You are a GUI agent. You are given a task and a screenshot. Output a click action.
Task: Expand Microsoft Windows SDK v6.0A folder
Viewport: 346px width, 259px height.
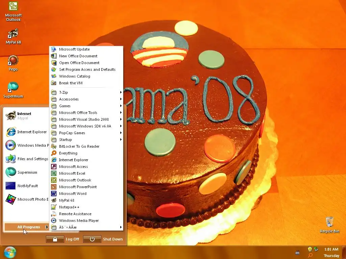pyautogui.click(x=86, y=126)
